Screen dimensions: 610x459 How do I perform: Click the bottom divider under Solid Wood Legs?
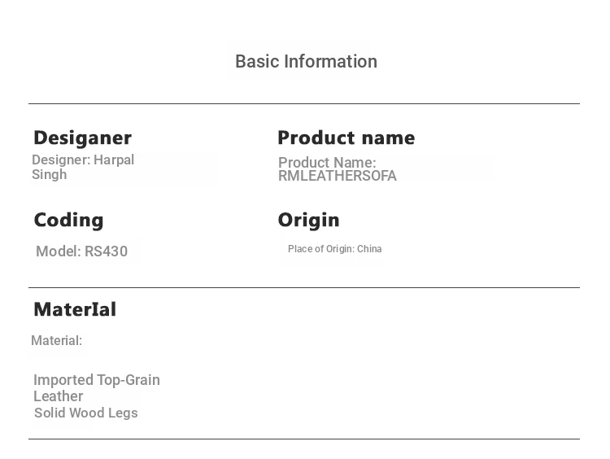pos(304,439)
